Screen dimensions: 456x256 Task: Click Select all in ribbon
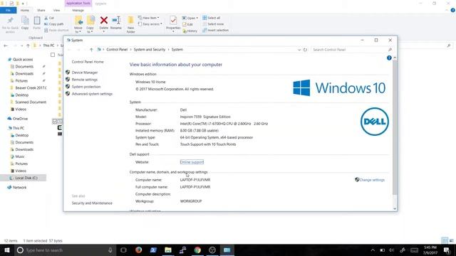pyautogui.click(x=212, y=18)
